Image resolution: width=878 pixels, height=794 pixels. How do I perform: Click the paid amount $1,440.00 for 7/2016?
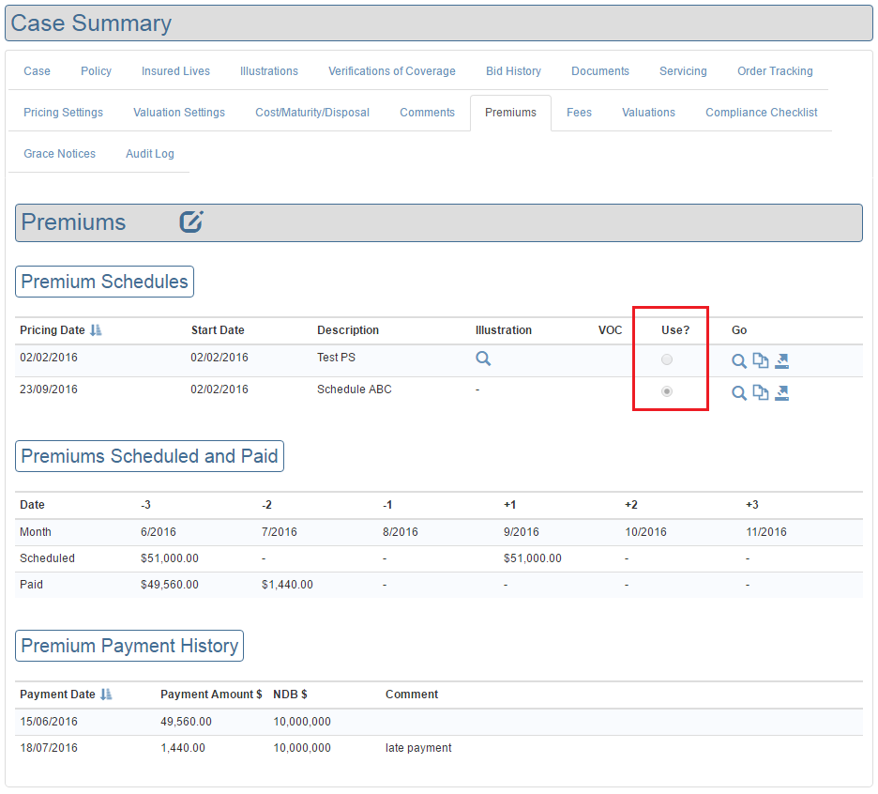[287, 585]
